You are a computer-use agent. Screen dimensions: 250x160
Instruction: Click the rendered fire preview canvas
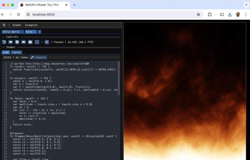tap(185, 91)
